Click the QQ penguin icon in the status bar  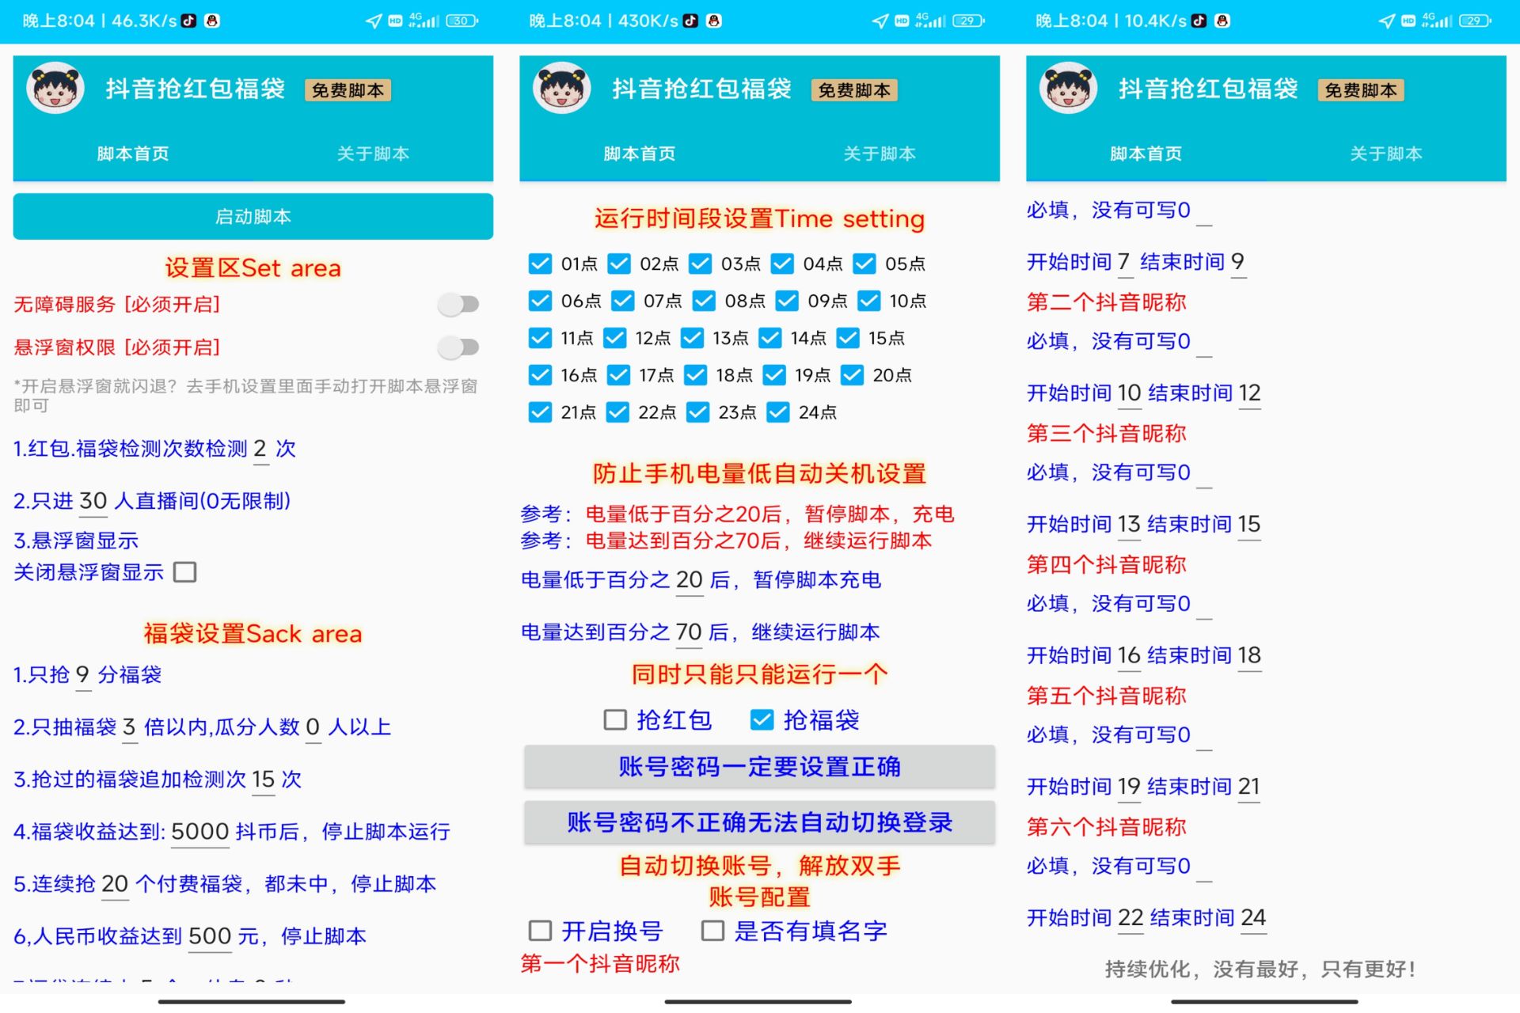coord(212,21)
